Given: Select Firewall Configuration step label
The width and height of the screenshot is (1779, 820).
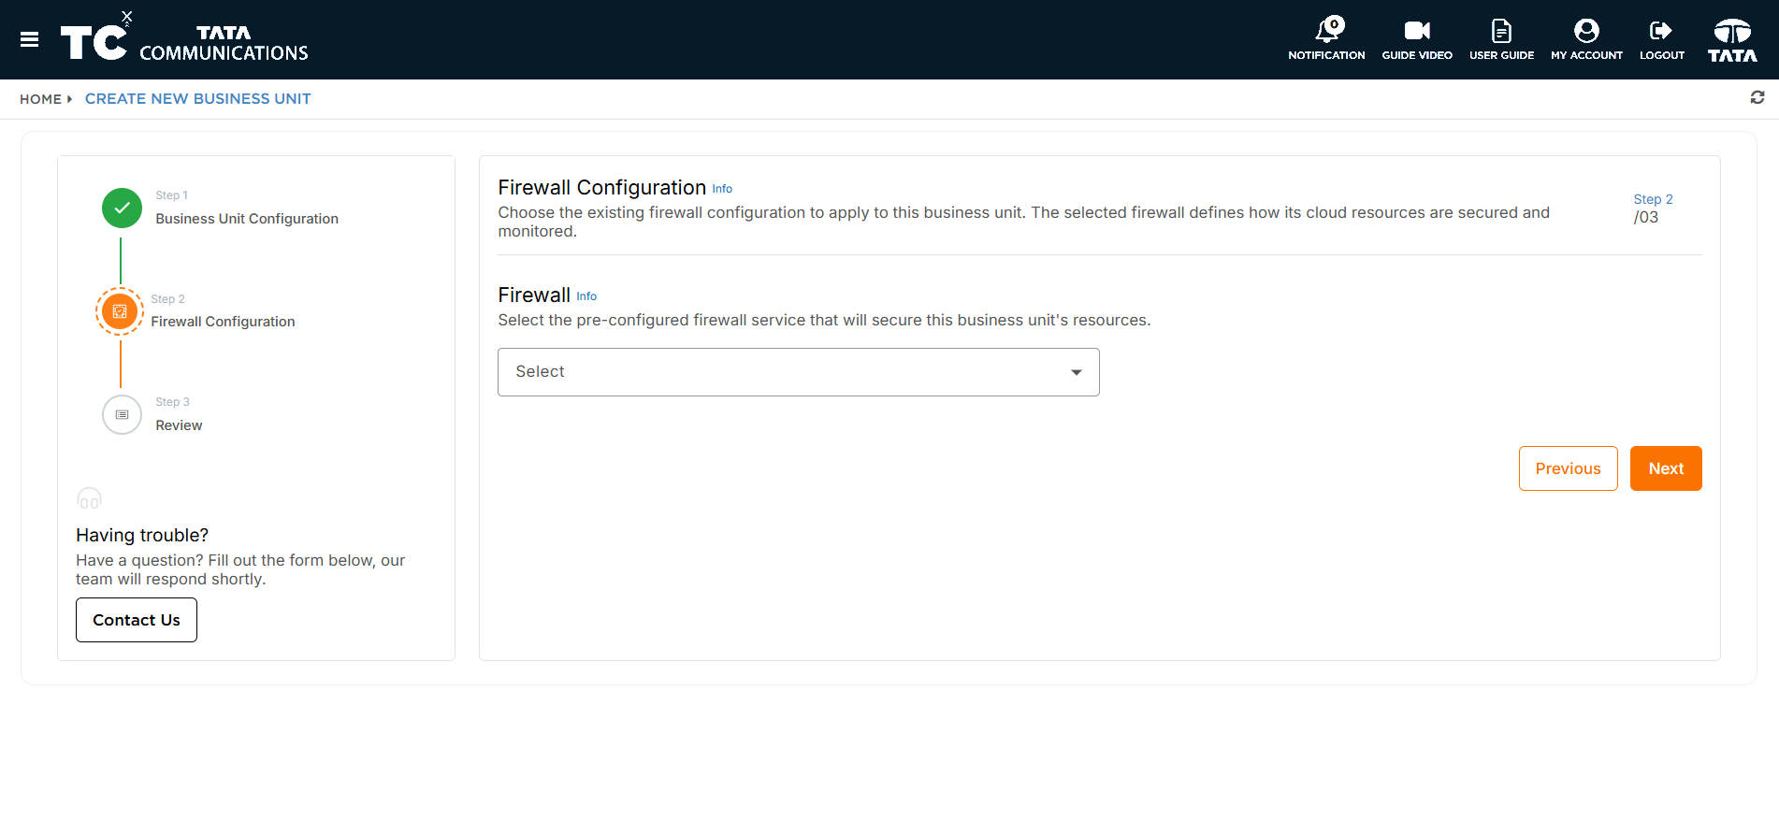Looking at the screenshot, I should tap(223, 322).
